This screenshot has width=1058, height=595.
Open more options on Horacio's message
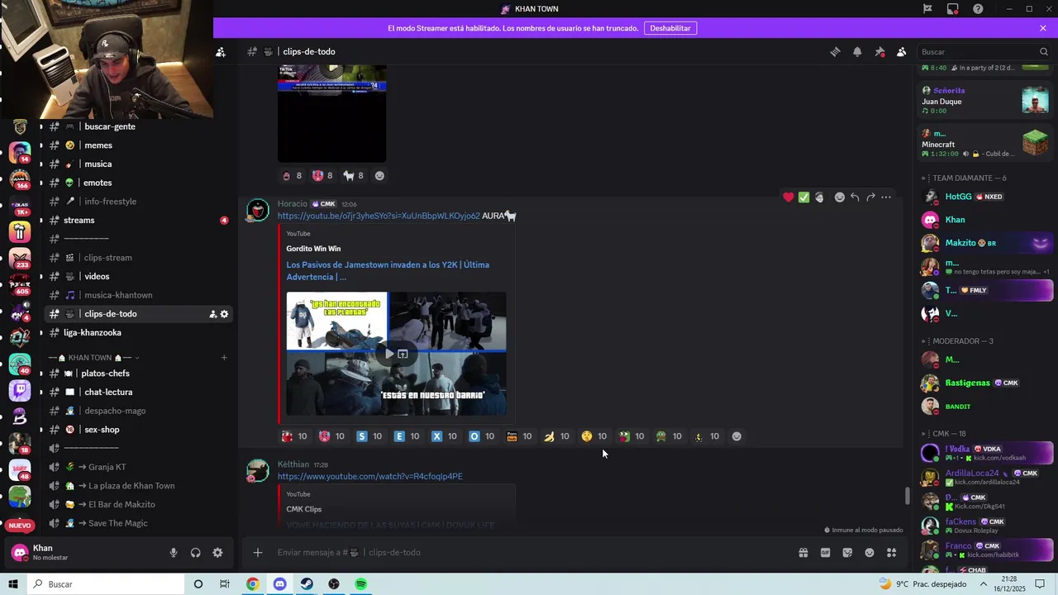pos(886,198)
